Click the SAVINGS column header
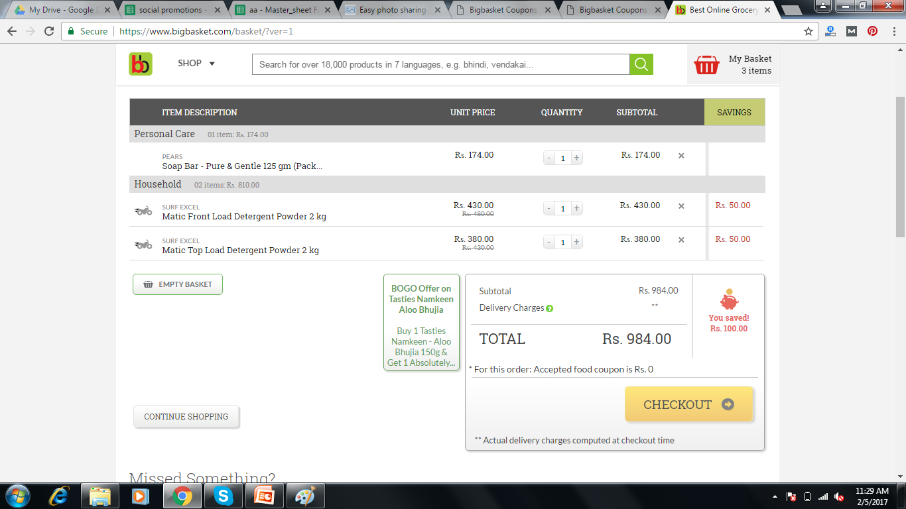Image resolution: width=906 pixels, height=509 pixels. tap(734, 112)
